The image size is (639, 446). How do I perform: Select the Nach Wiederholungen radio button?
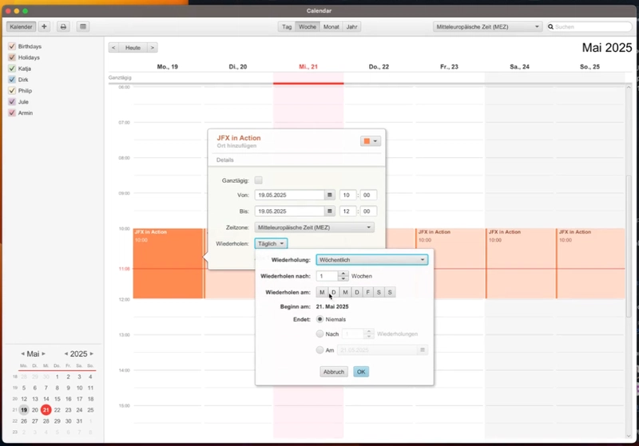click(320, 334)
